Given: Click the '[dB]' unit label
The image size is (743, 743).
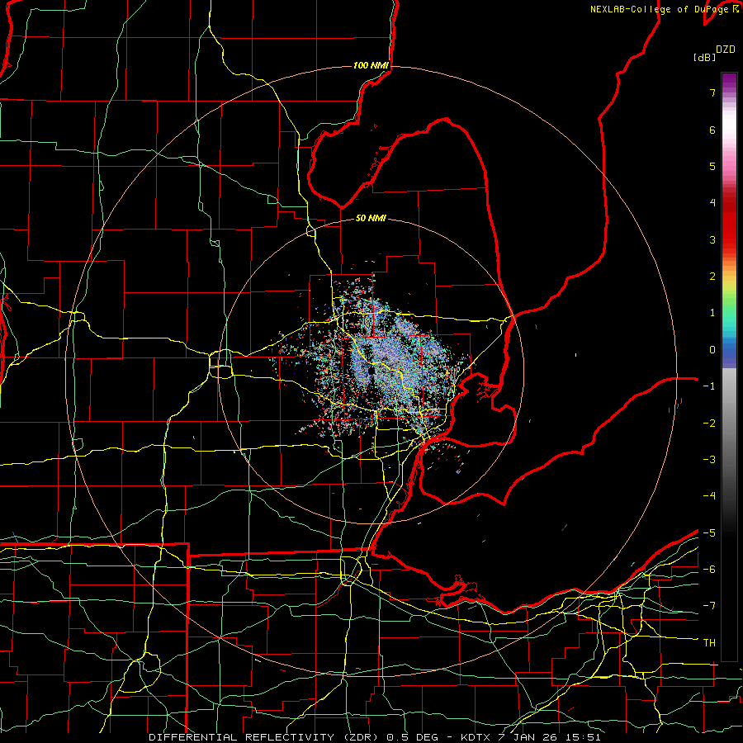Looking at the screenshot, I should coord(704,57).
